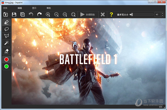The height and width of the screenshot is (110, 167).
Task: Decrease marker size with down arrow
Action: click(163, 16)
